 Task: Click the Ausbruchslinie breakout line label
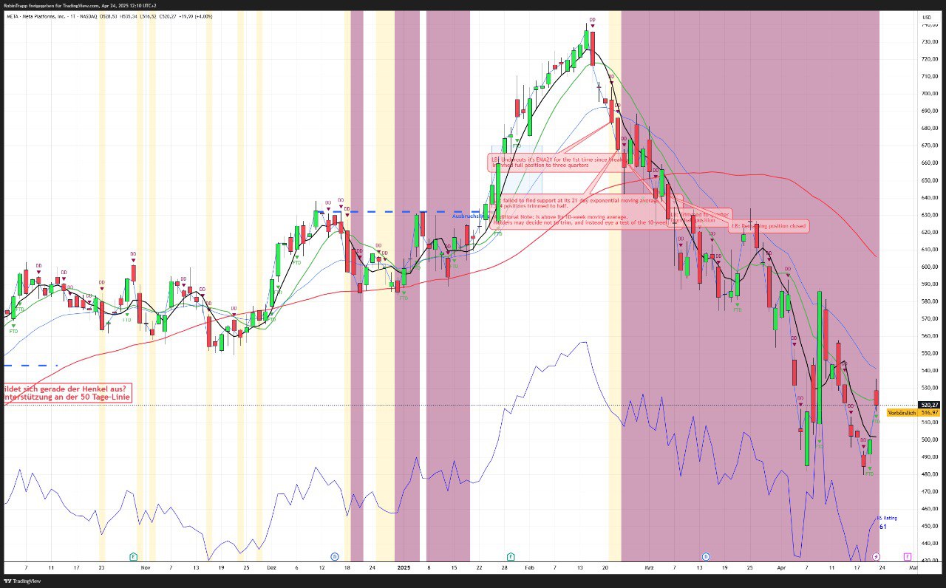point(470,216)
